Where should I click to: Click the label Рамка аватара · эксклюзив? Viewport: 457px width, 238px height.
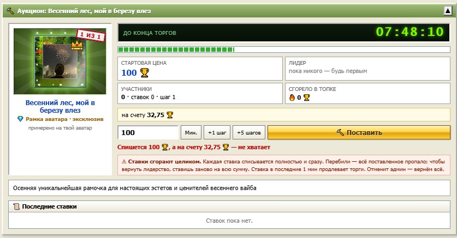tap(64, 119)
